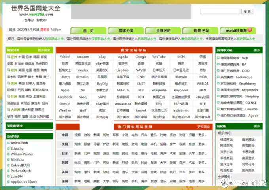Screen dimensions: 269x190
Task: Click 更多国家 in 热门国家网站类别 header
Action: [x=203, y=127]
